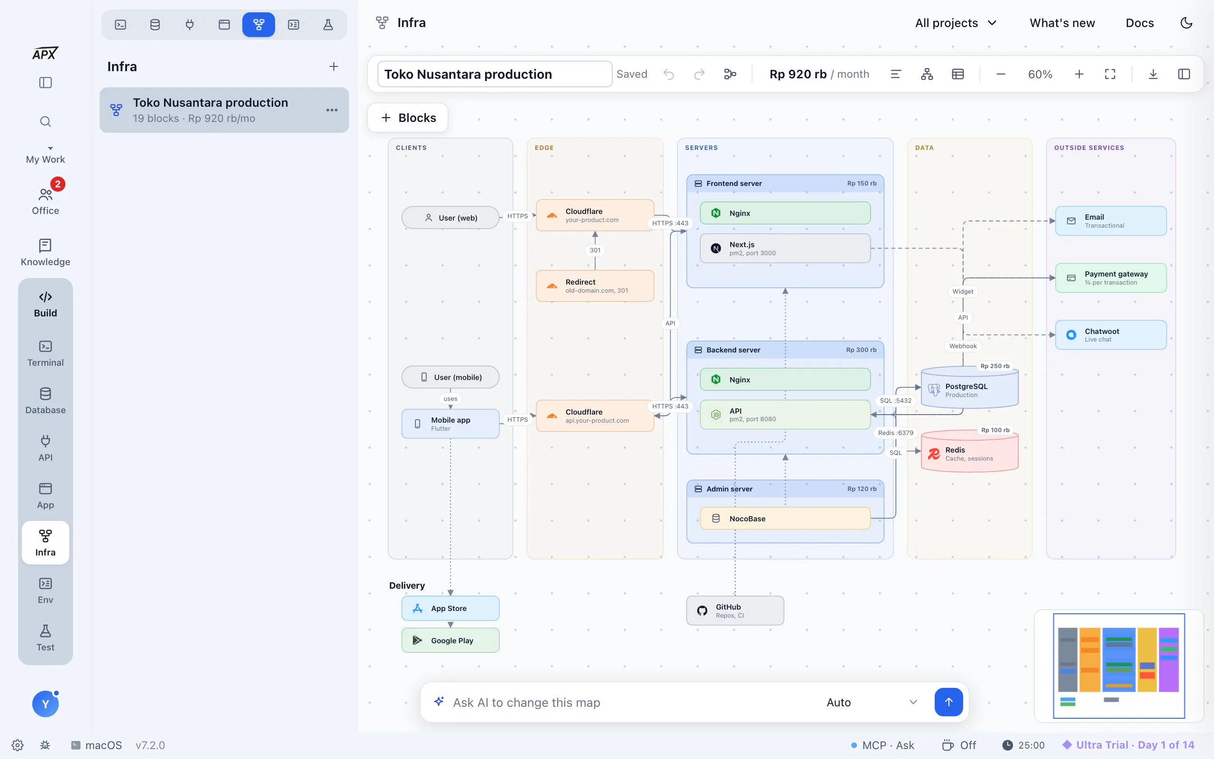Go to Database in the Build sidebar
Image resolution: width=1214 pixels, height=759 pixels.
[x=46, y=400]
